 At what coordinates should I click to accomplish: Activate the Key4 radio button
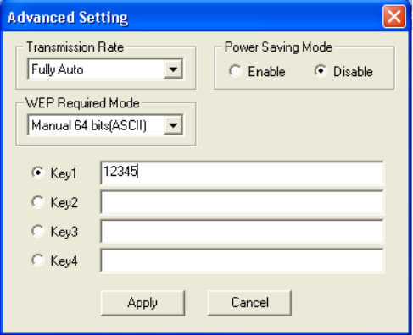(37, 260)
